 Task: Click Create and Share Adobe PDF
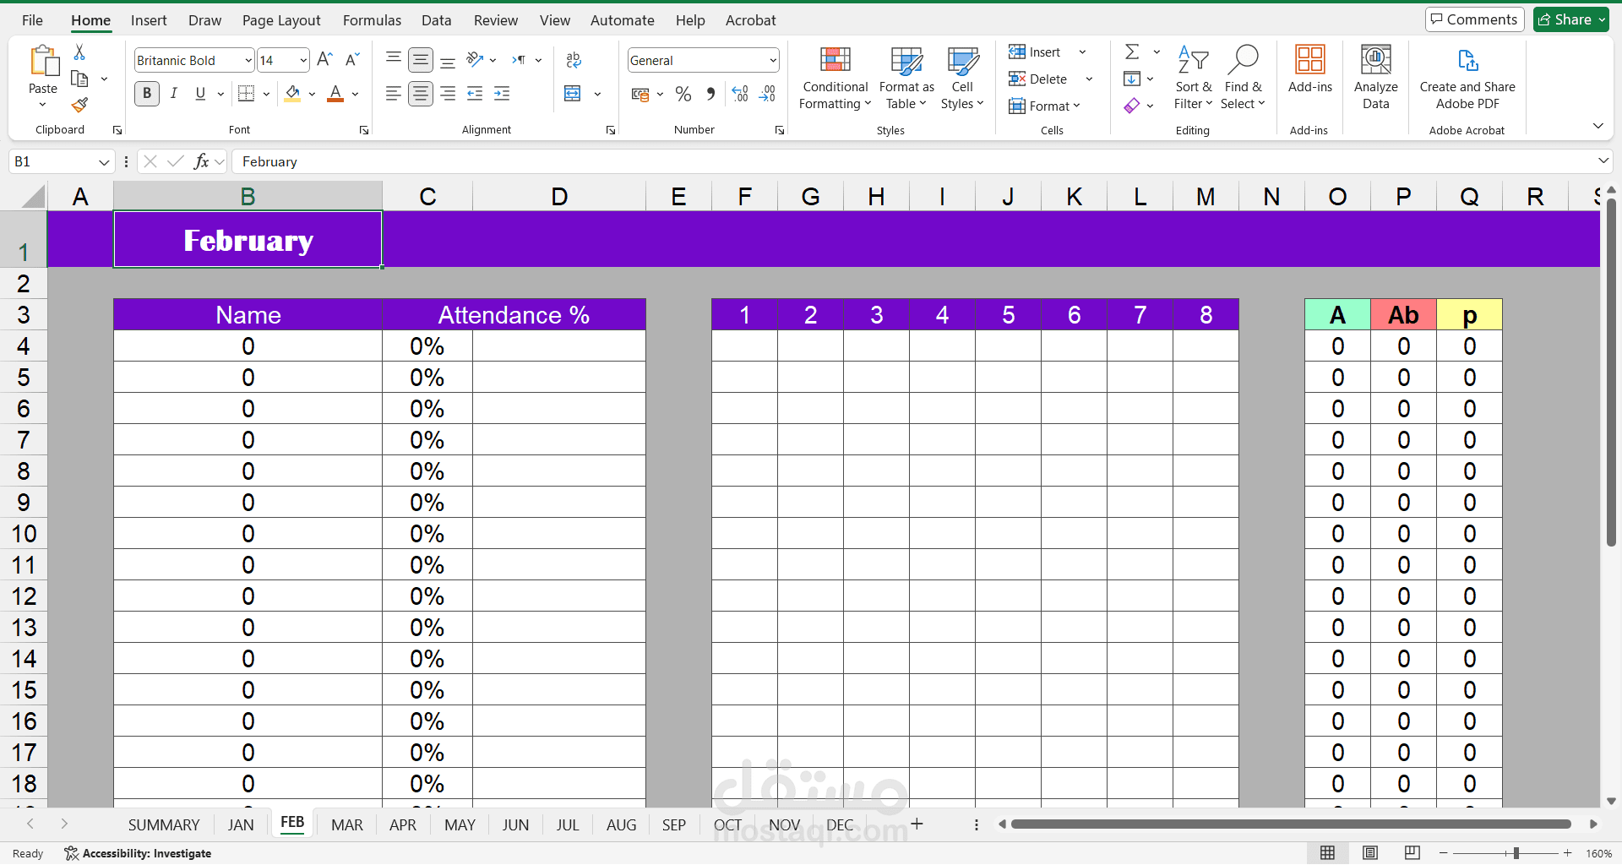pyautogui.click(x=1467, y=77)
